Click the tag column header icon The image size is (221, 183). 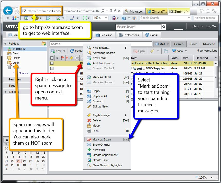[x=72, y=58]
